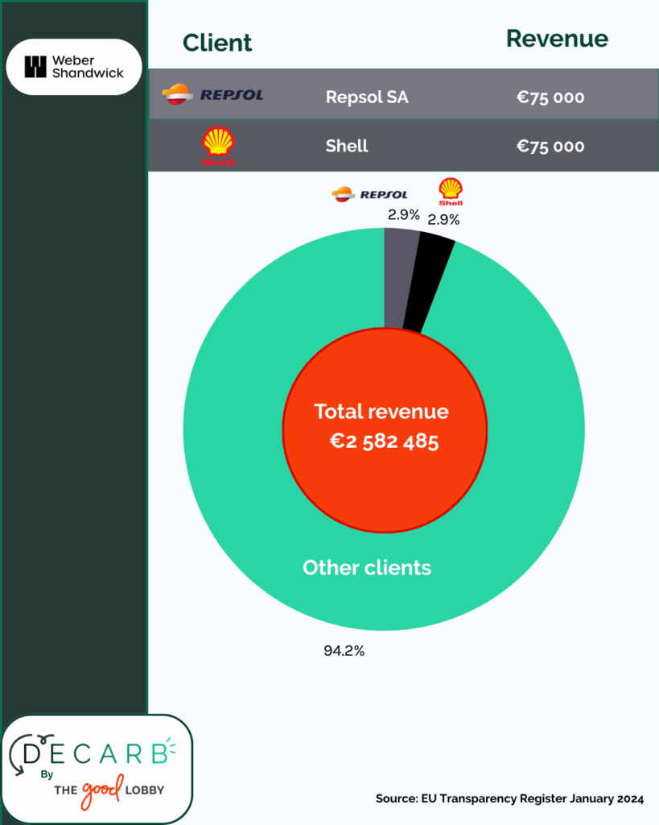The height and width of the screenshot is (825, 659).
Task: Select the Revenue column header
Action: (557, 39)
